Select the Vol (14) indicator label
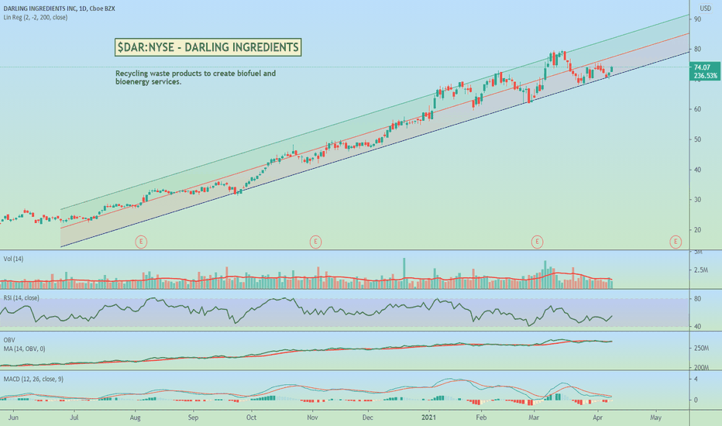The width and height of the screenshot is (722, 426). coord(13,259)
